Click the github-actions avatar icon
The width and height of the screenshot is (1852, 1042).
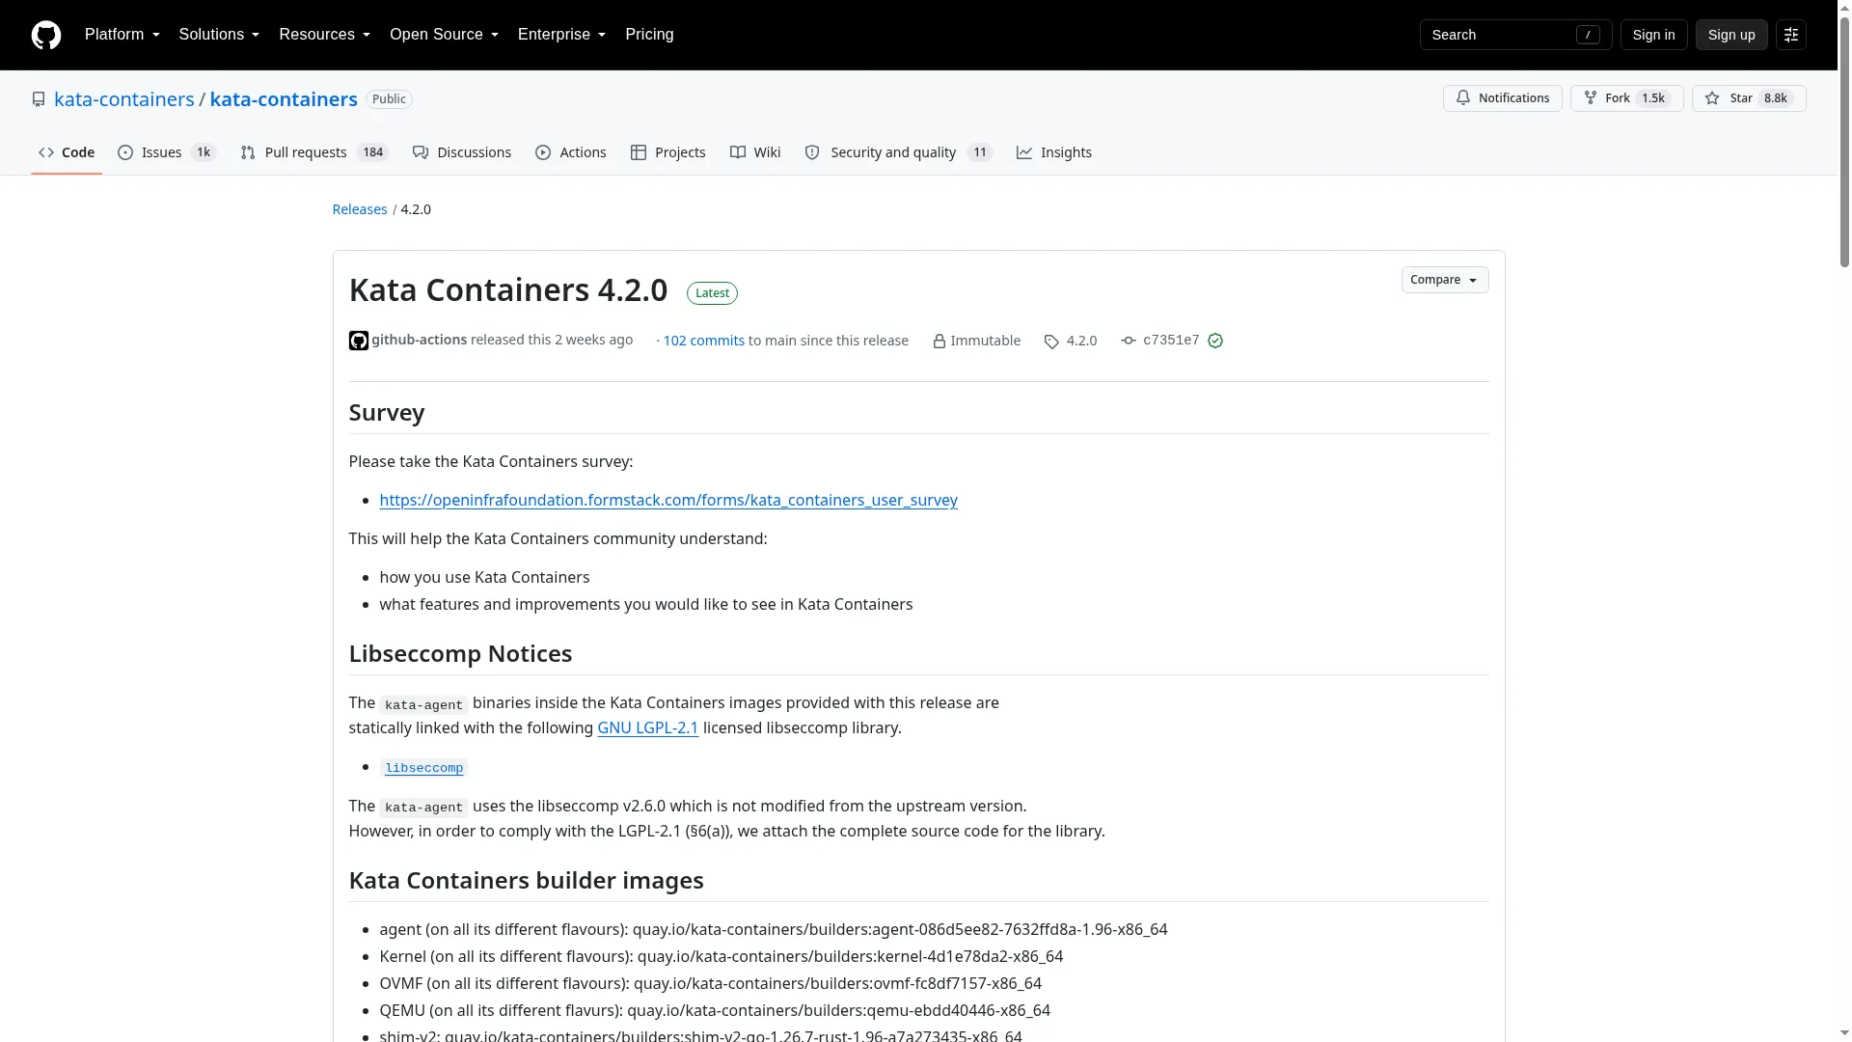pyautogui.click(x=358, y=341)
